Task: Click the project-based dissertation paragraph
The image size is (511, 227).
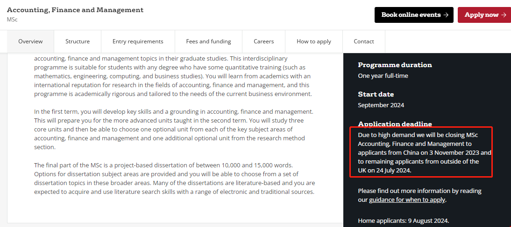Action: pos(174,179)
